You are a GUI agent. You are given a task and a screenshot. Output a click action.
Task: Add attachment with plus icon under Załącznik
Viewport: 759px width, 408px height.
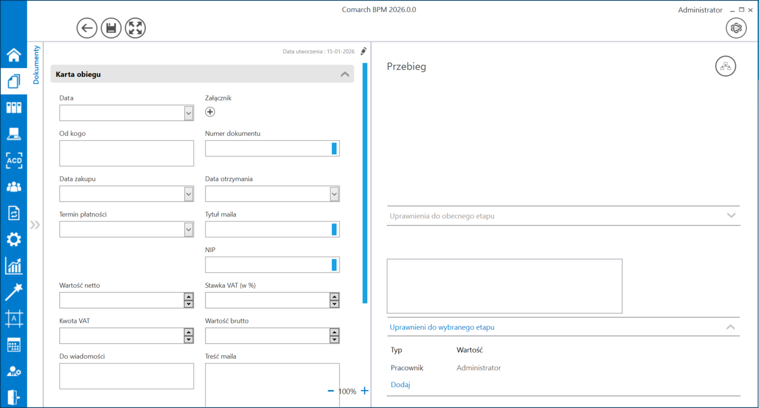210,112
